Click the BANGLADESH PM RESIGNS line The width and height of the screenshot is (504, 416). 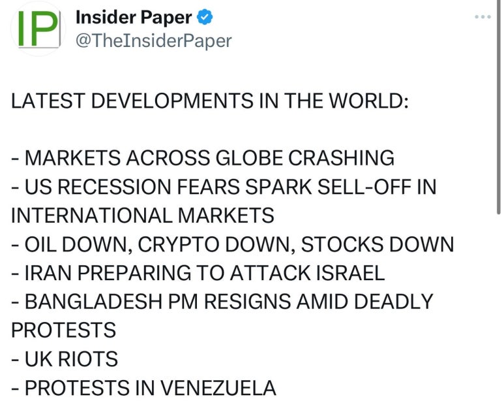pyautogui.click(x=222, y=302)
